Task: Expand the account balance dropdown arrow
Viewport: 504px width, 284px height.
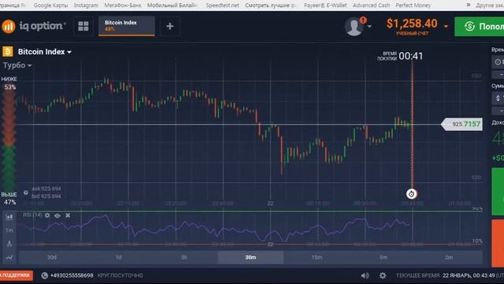Action: pos(446,26)
